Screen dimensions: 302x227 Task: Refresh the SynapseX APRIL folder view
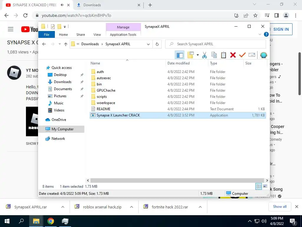coord(157,44)
